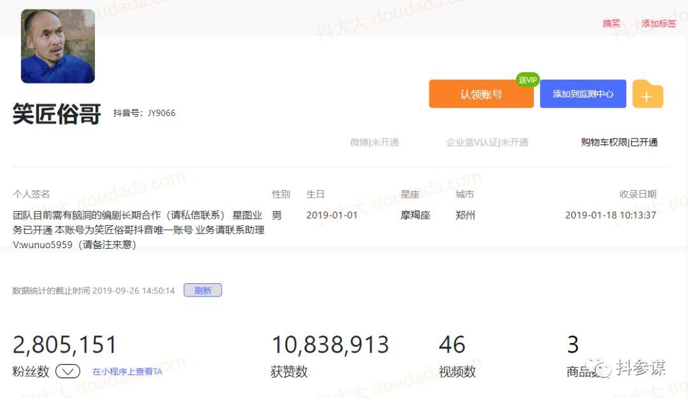Click the 企业蓝V认证|未开通 verification status
This screenshot has width=688, height=398.
[x=488, y=143]
